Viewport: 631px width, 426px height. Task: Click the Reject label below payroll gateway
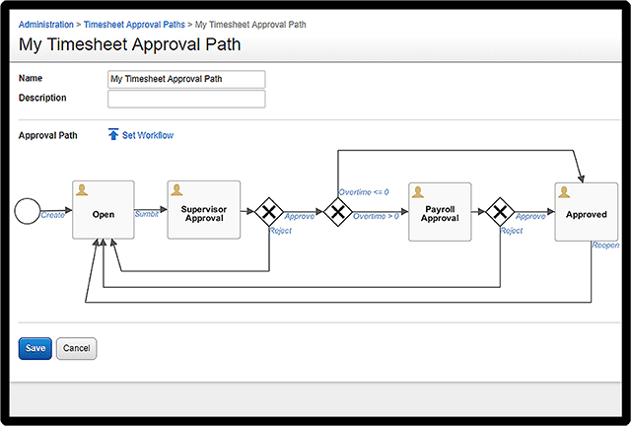pos(512,231)
